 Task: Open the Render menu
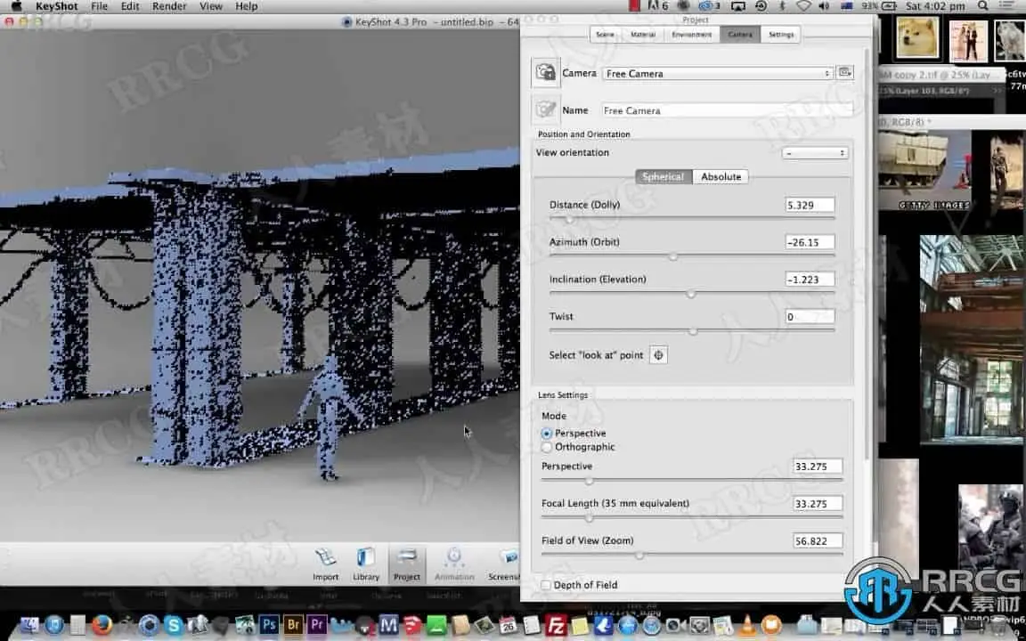169,6
